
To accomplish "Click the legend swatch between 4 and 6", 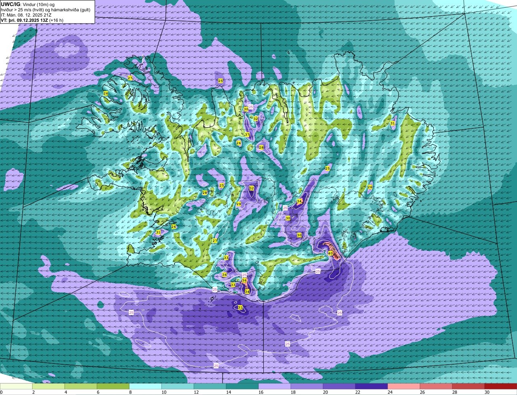I will [x=81, y=387].
